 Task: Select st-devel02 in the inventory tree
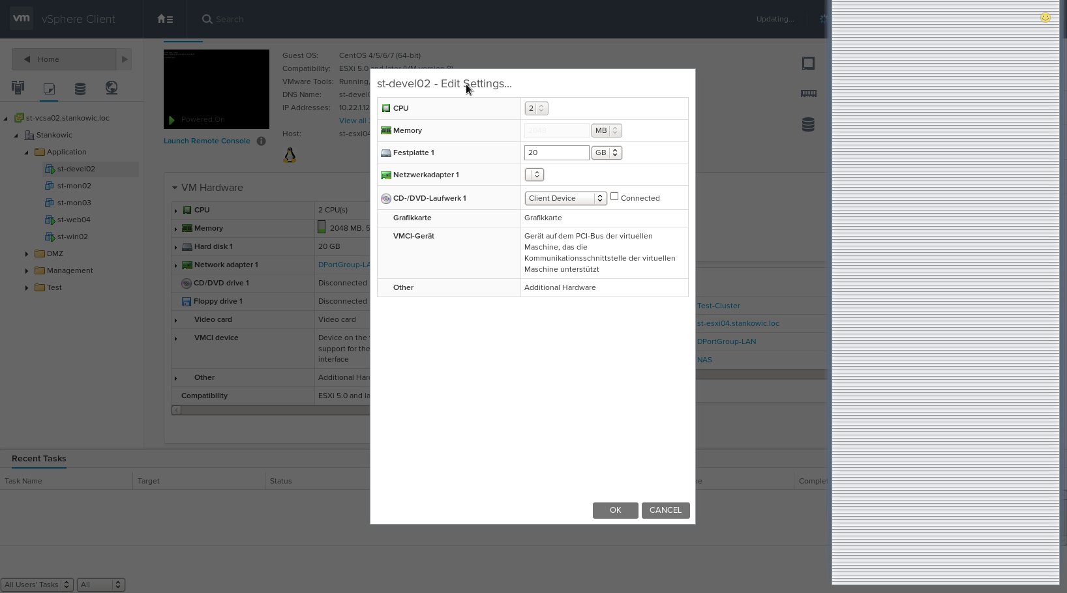(76, 169)
